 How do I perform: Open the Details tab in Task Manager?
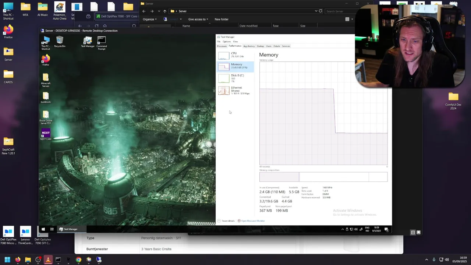coord(277,46)
